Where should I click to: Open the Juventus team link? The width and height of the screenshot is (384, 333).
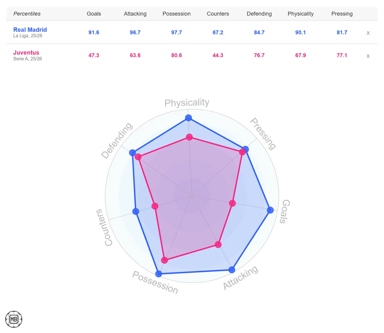point(26,52)
